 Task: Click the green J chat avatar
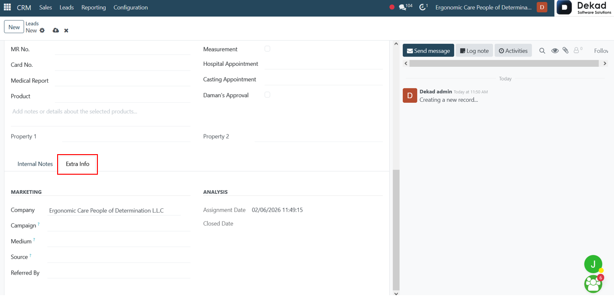click(593, 264)
